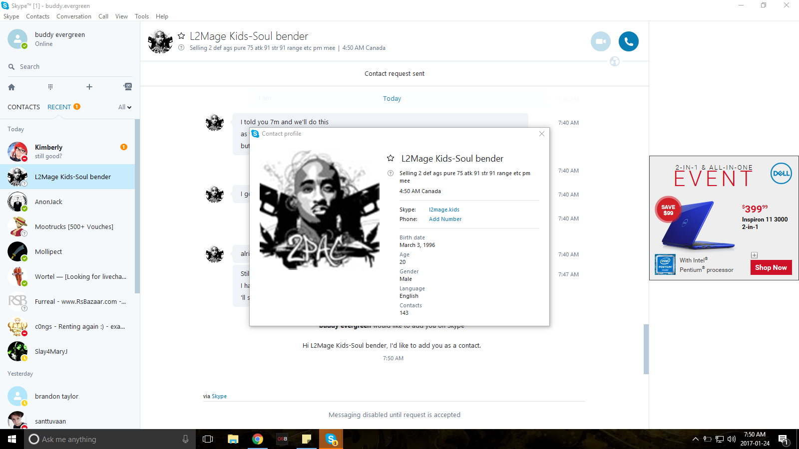The width and height of the screenshot is (799, 449).
Task: Open buddy evergreen's own profile avatar
Action: pyautogui.click(x=17, y=39)
